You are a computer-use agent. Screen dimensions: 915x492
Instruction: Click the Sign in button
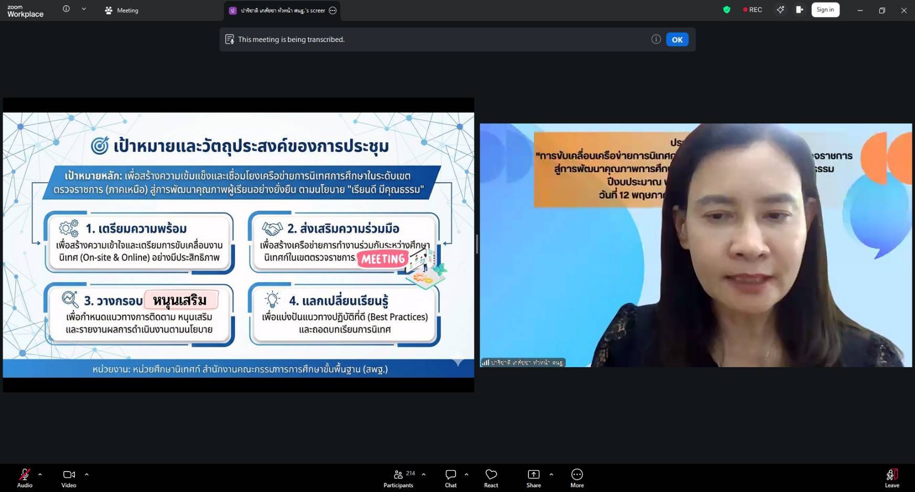[825, 9]
